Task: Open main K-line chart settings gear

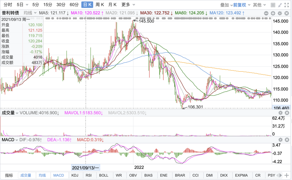Action: click(280, 13)
